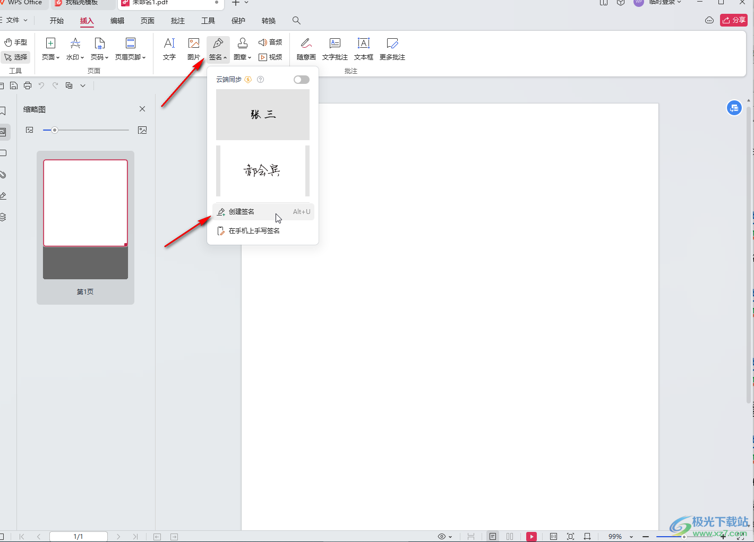Choose the 文字批注 text annotation tool
Screen dimensions: 754x542
point(335,49)
